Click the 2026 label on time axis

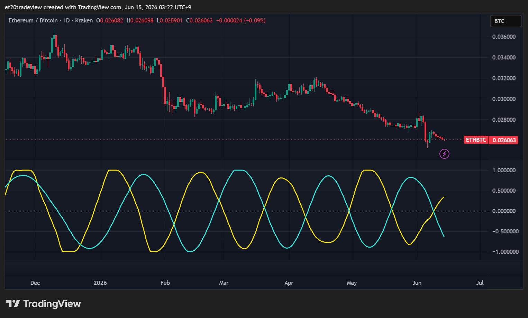(100, 283)
